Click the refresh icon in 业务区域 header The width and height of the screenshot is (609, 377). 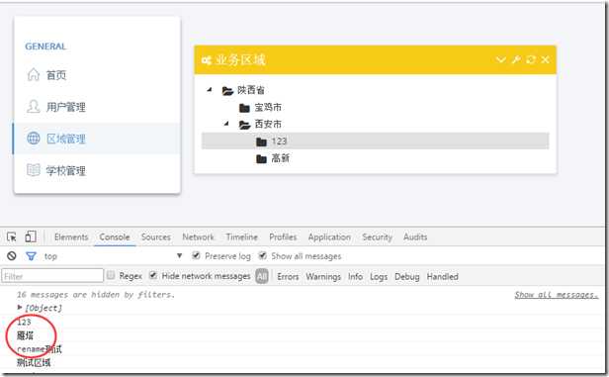coord(531,59)
